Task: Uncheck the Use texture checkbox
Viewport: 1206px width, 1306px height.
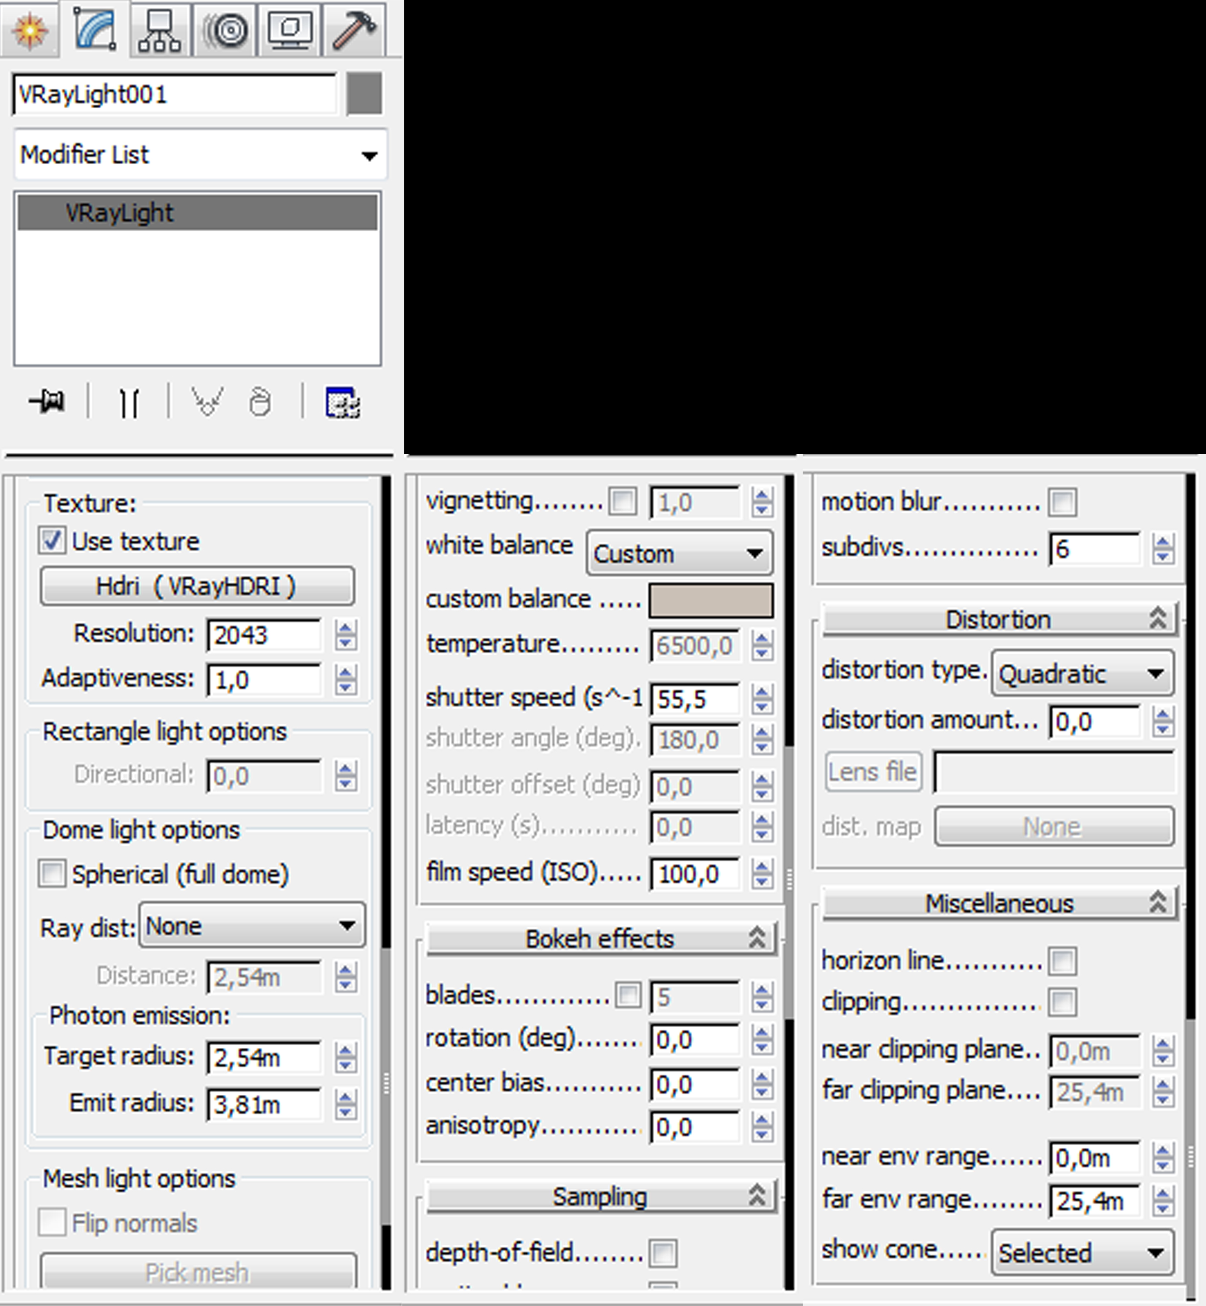Action: (51, 541)
